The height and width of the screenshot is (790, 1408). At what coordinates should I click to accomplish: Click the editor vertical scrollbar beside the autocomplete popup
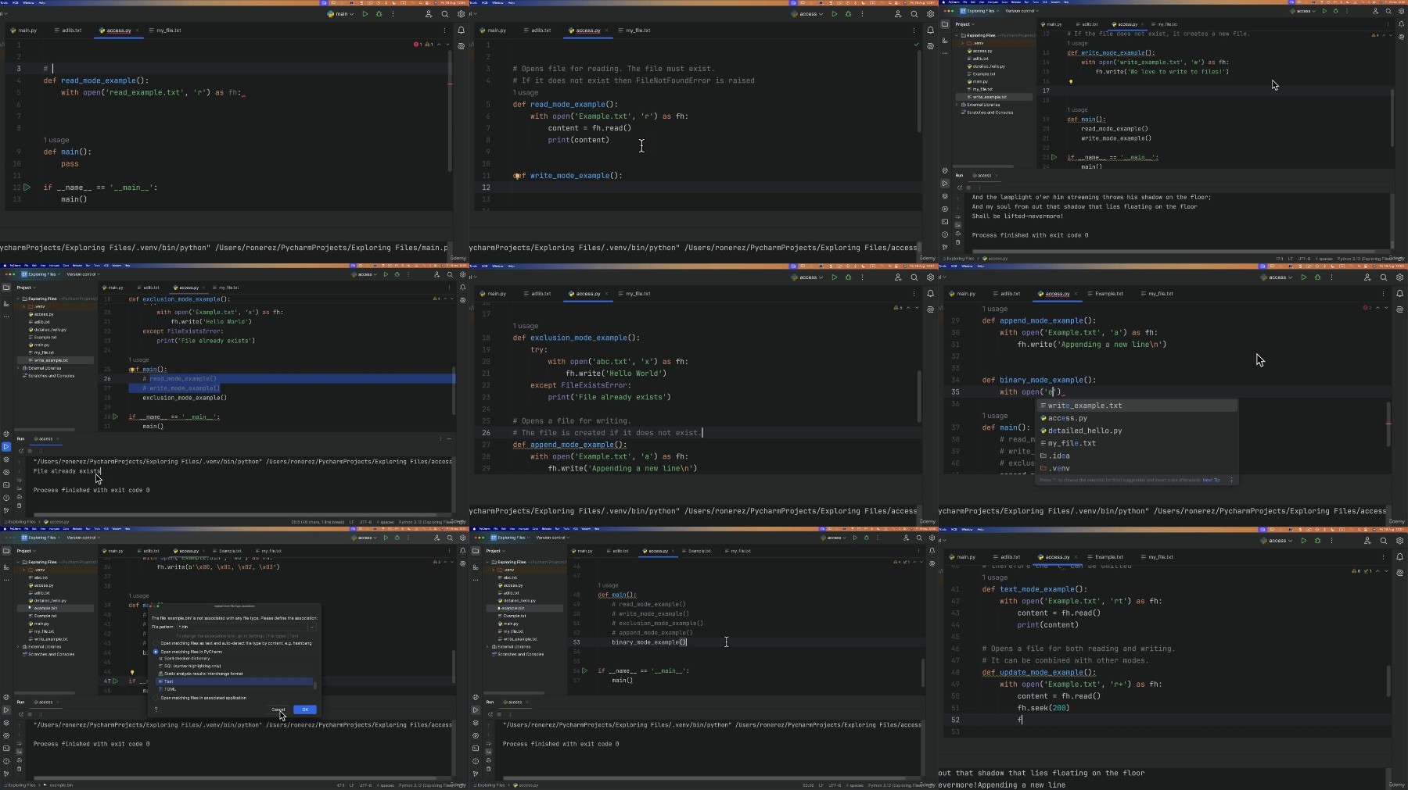tap(1388, 424)
